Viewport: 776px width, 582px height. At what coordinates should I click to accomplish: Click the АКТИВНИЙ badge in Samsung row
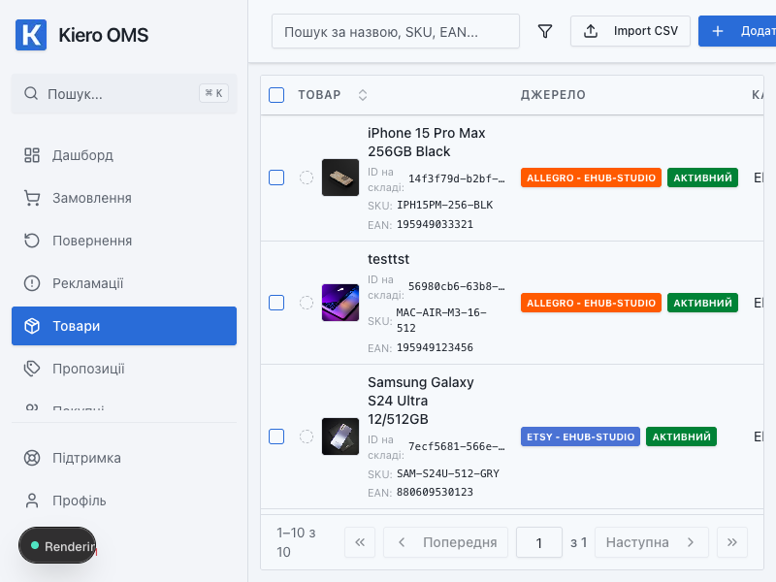[x=682, y=436]
